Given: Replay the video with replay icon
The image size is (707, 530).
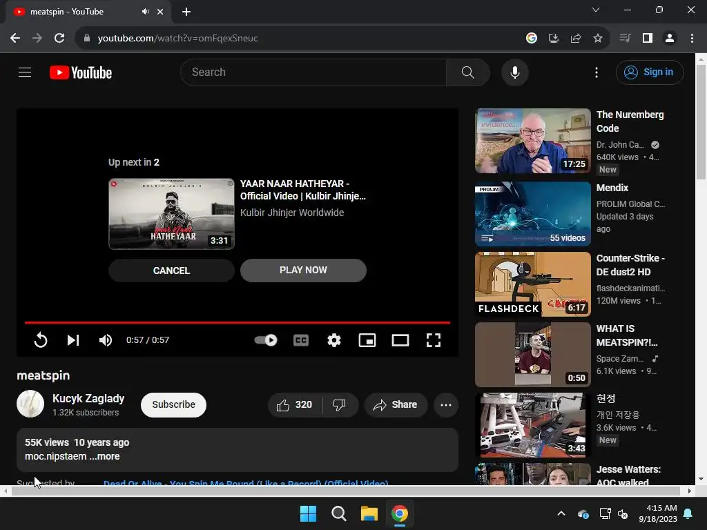Looking at the screenshot, I should click(x=41, y=340).
